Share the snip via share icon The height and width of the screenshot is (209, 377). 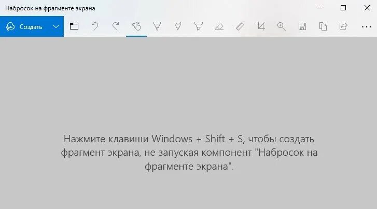pos(344,26)
